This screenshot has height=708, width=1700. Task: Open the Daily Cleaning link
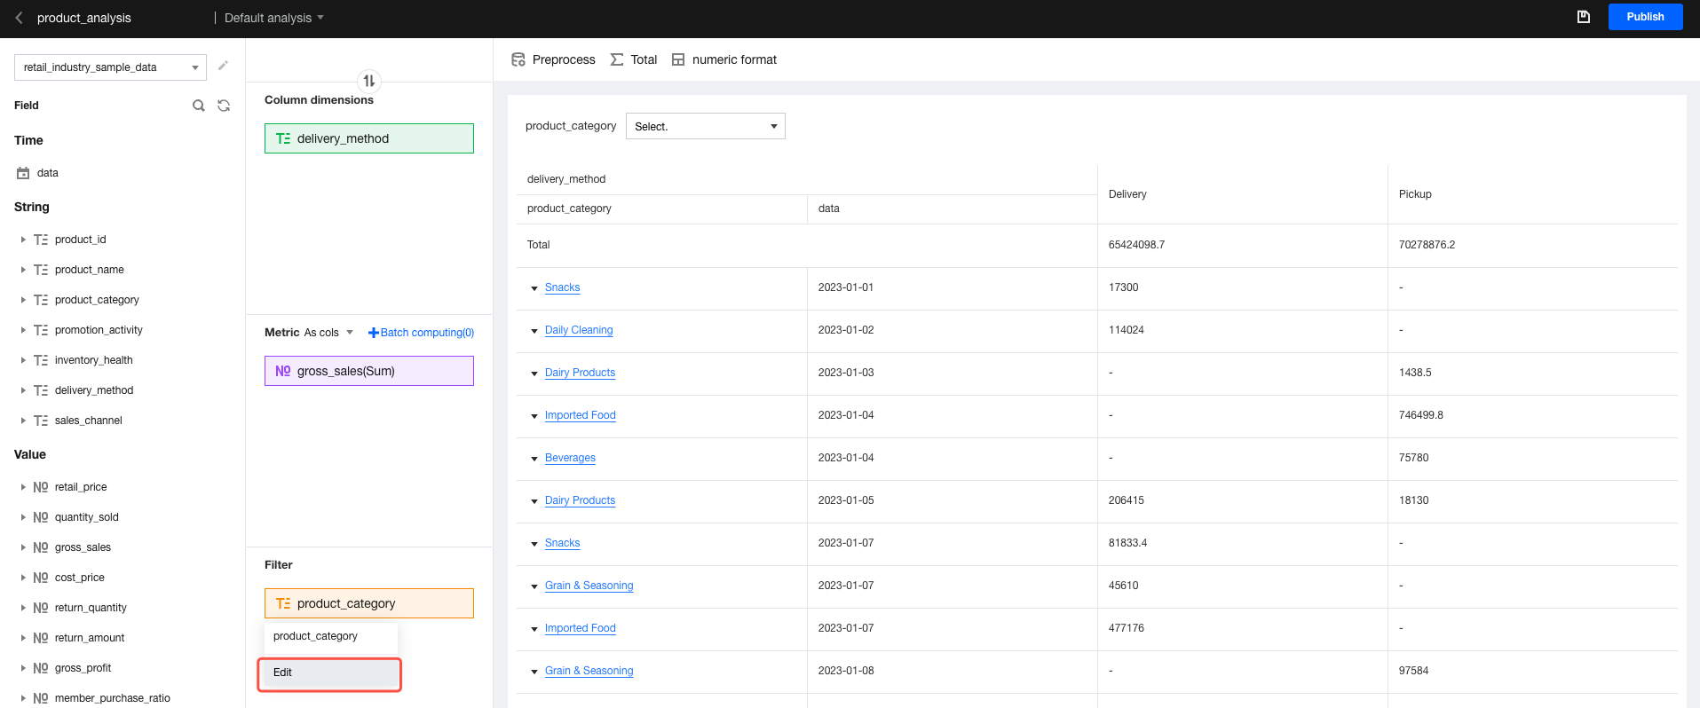tap(579, 330)
